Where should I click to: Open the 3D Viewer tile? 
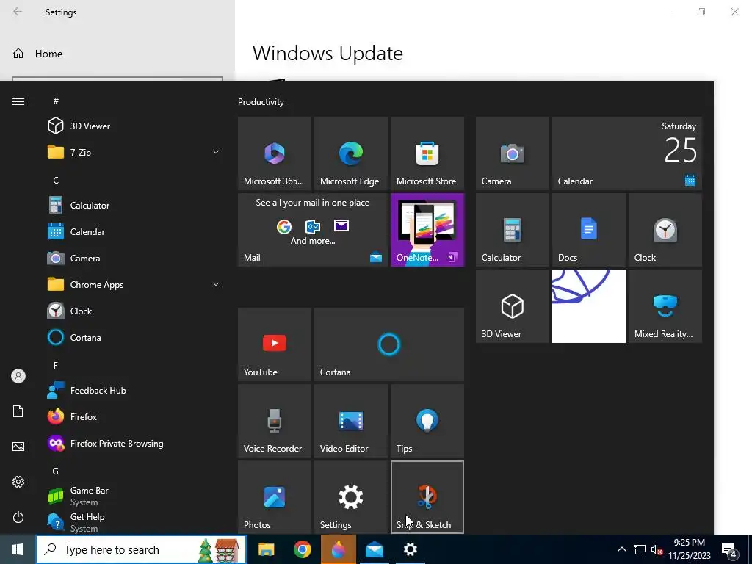512,306
